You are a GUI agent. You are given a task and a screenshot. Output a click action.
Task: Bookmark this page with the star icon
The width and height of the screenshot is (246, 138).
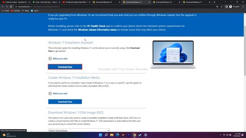[x=221, y=7]
